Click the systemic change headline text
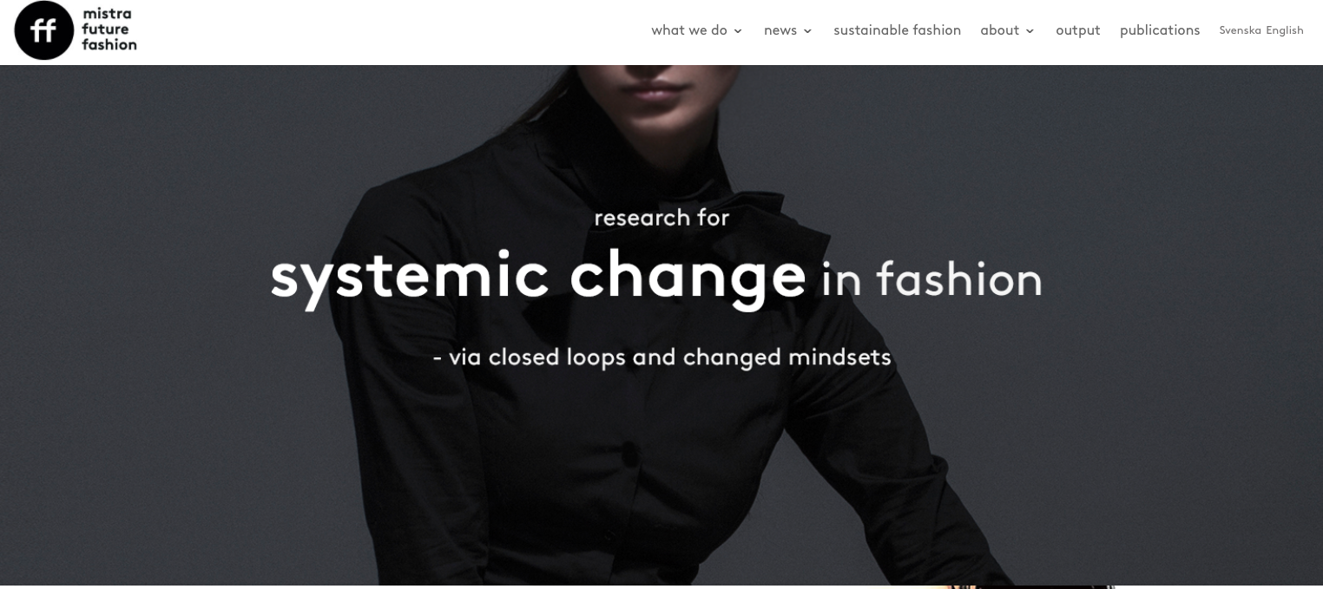This screenshot has width=1323, height=589. (x=538, y=277)
